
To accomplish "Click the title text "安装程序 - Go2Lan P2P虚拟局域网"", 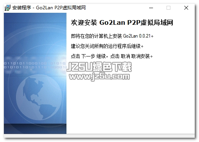I will click(49, 8).
